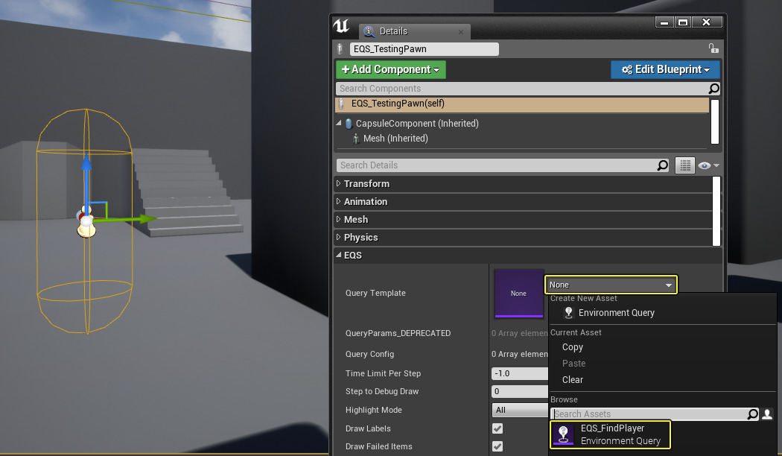The height and width of the screenshot is (456, 782).
Task: Click the CapsuleComponent capsule icon
Action: [349, 123]
